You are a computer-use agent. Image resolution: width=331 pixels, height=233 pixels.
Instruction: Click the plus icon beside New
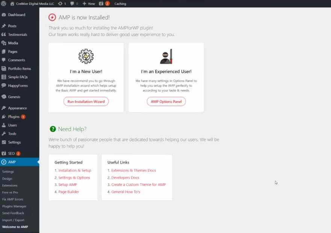point(84,4)
